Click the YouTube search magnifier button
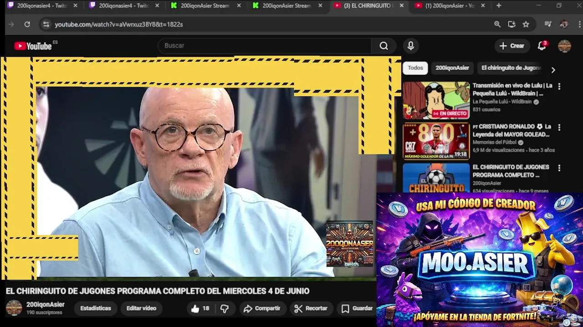This screenshot has height=327, width=583. (x=384, y=46)
